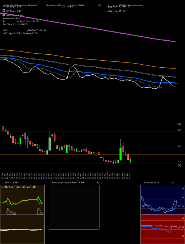Click the 4.74 price axis label

tap(179, 162)
